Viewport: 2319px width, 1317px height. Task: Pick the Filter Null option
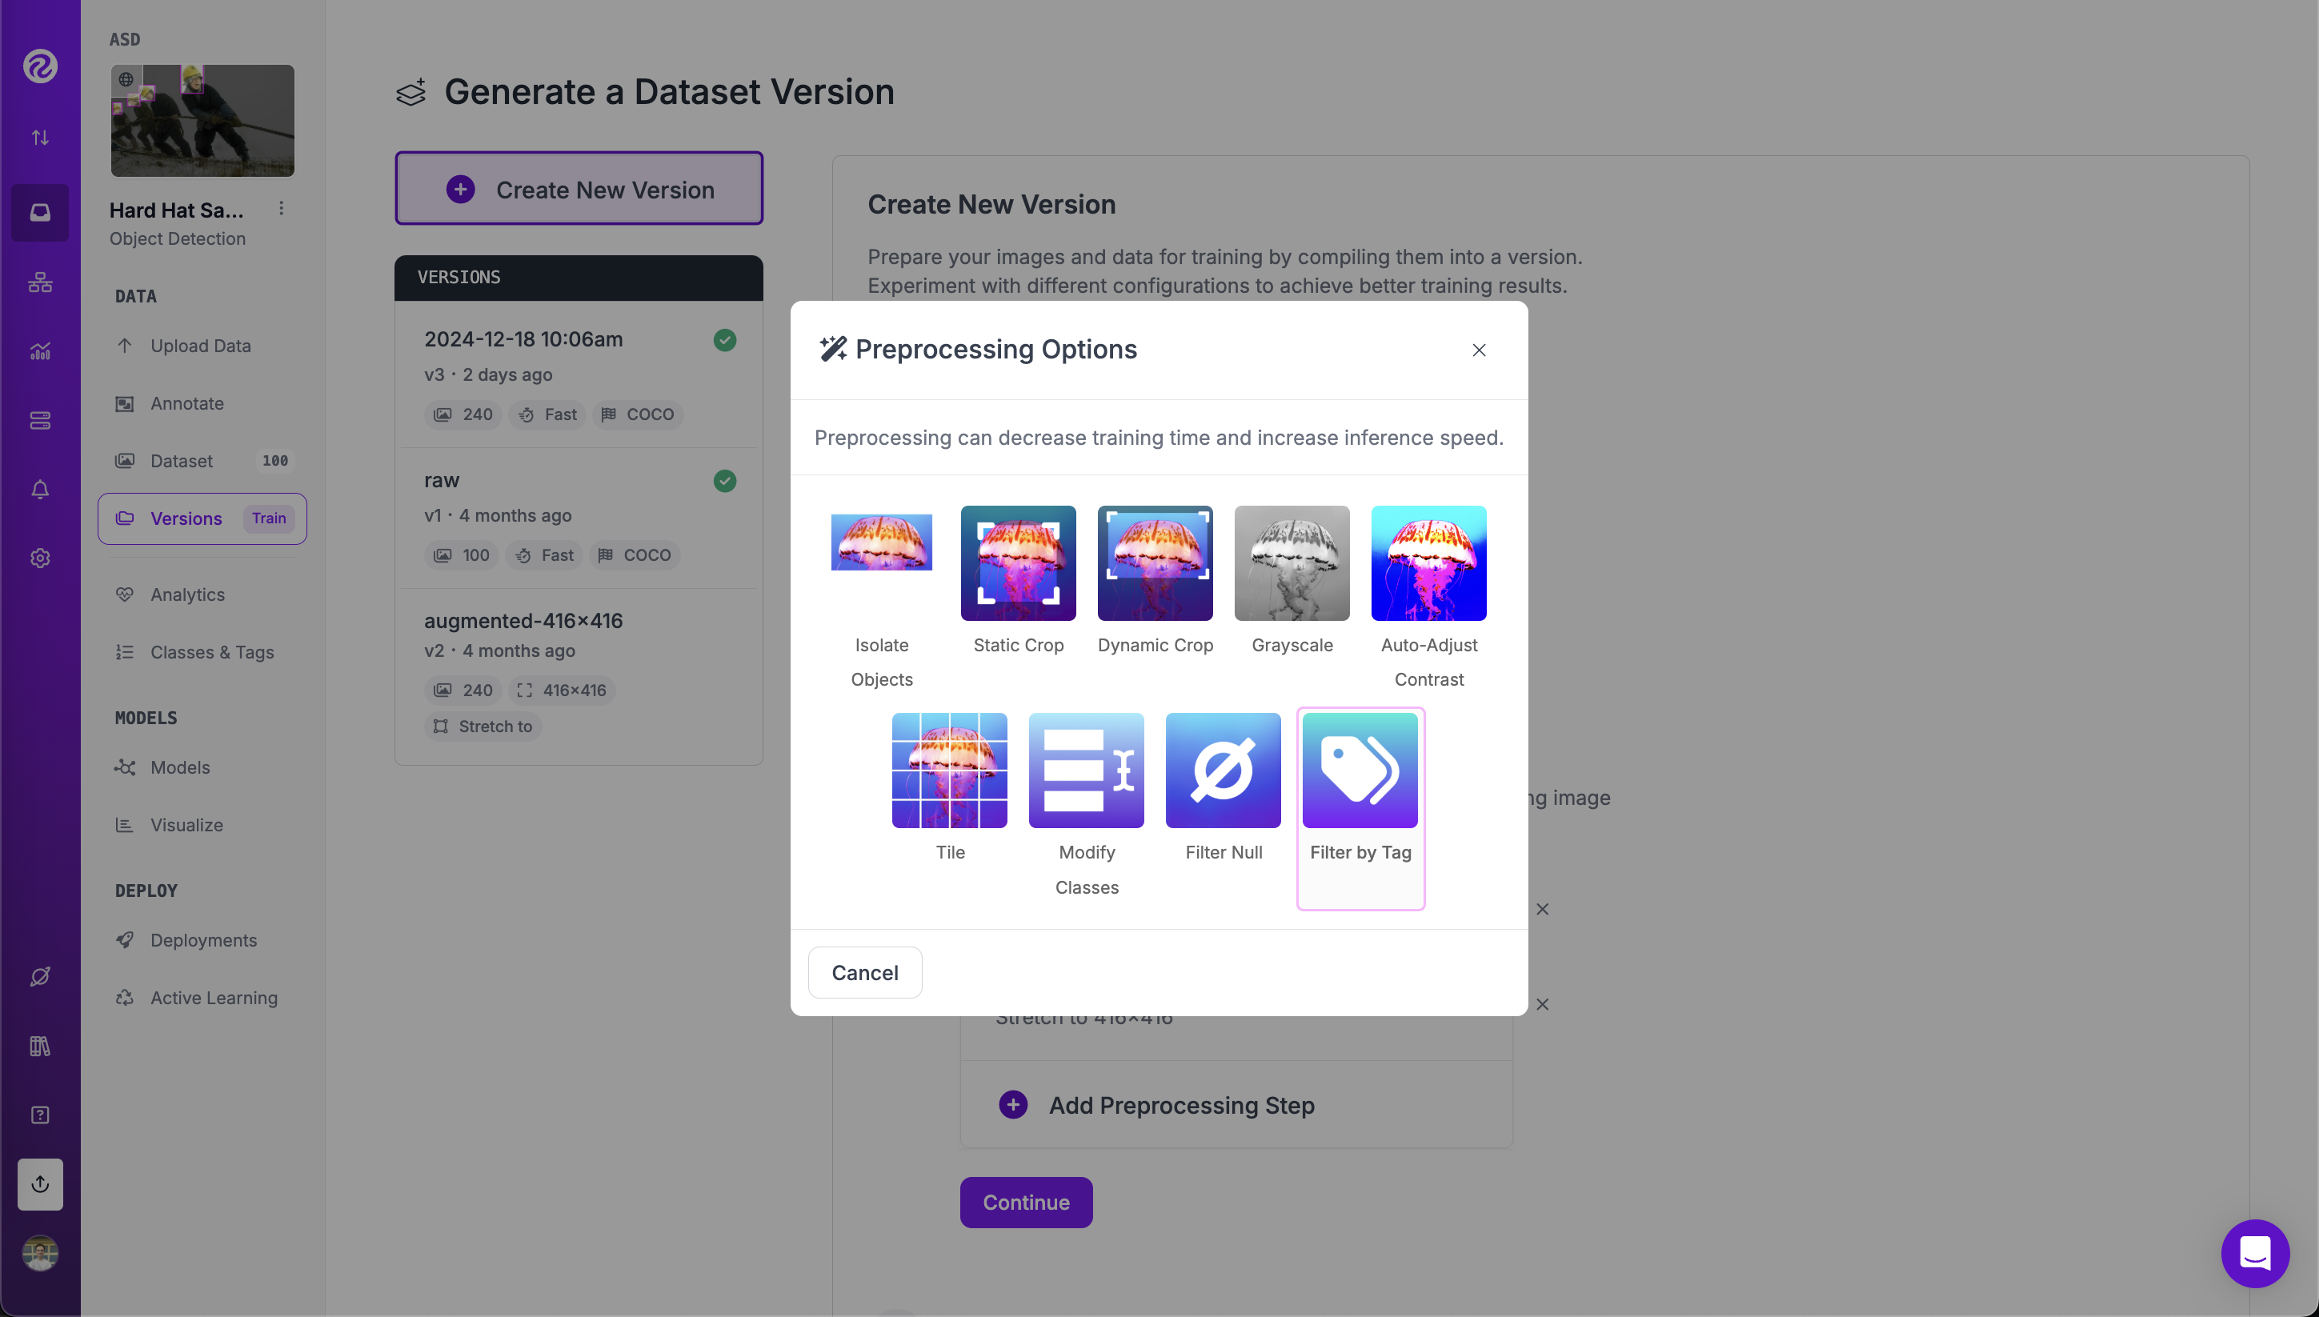pos(1223,771)
